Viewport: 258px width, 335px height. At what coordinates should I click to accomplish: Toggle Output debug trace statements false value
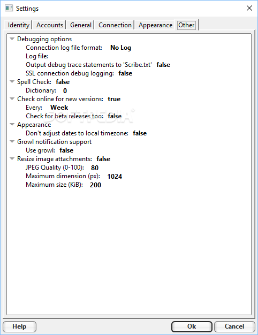[x=163, y=65]
